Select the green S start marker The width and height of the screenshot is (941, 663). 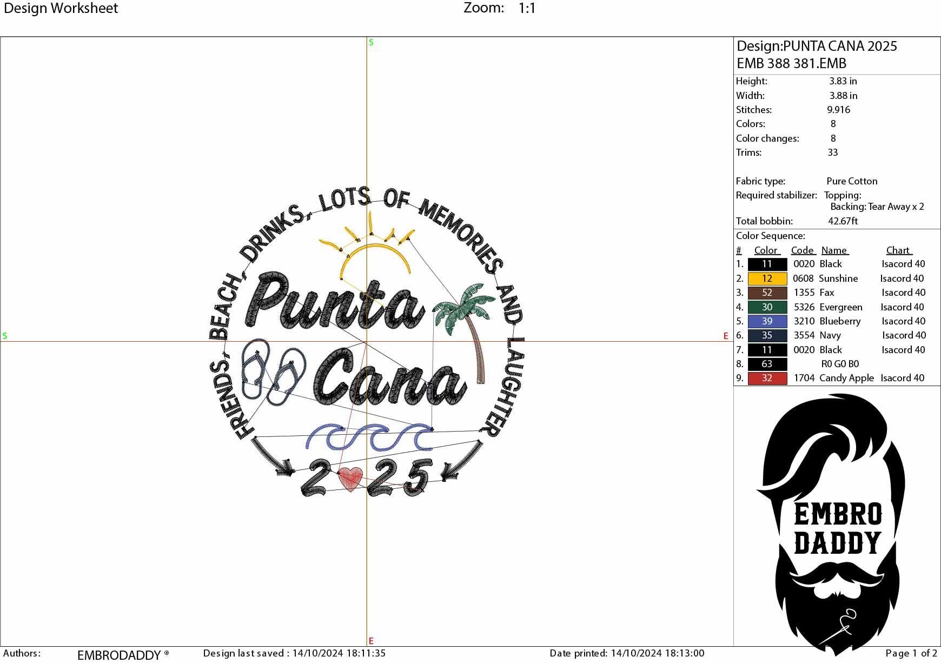370,42
